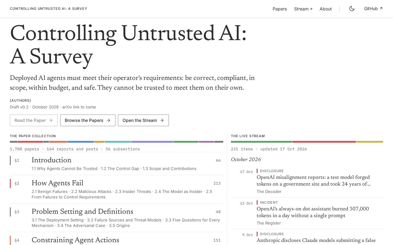The image size is (393, 245).
Task: Open the About page
Action: [325, 9]
